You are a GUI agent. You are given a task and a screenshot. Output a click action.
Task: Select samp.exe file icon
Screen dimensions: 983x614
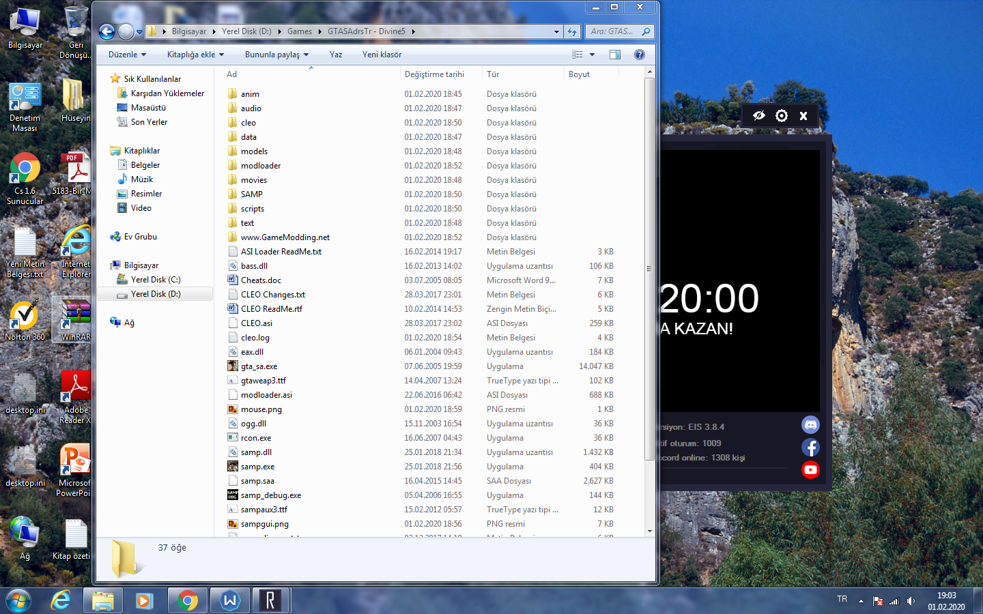(233, 467)
